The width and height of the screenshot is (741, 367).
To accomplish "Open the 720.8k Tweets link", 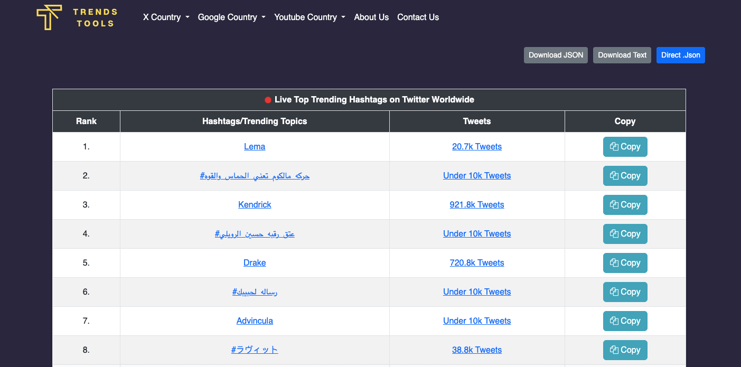I will (x=477, y=263).
